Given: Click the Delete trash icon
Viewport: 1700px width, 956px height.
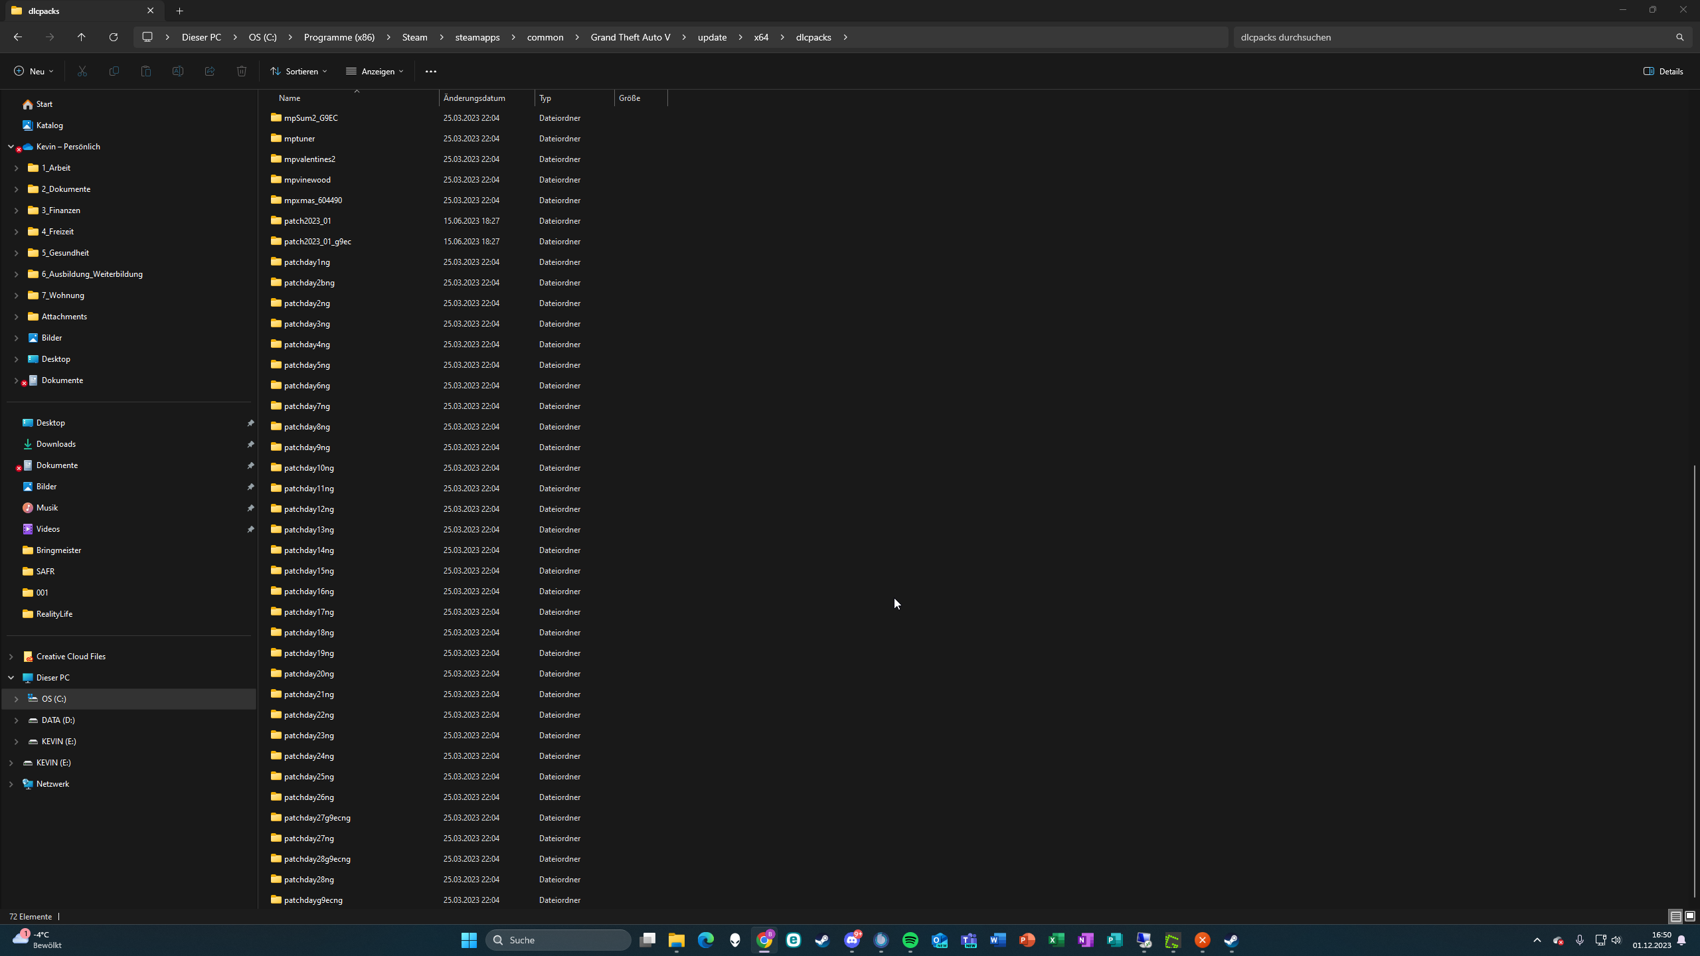Looking at the screenshot, I should point(242,71).
